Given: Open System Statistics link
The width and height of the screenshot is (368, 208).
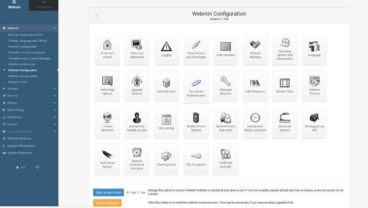Looking at the screenshot, I should [19, 153].
